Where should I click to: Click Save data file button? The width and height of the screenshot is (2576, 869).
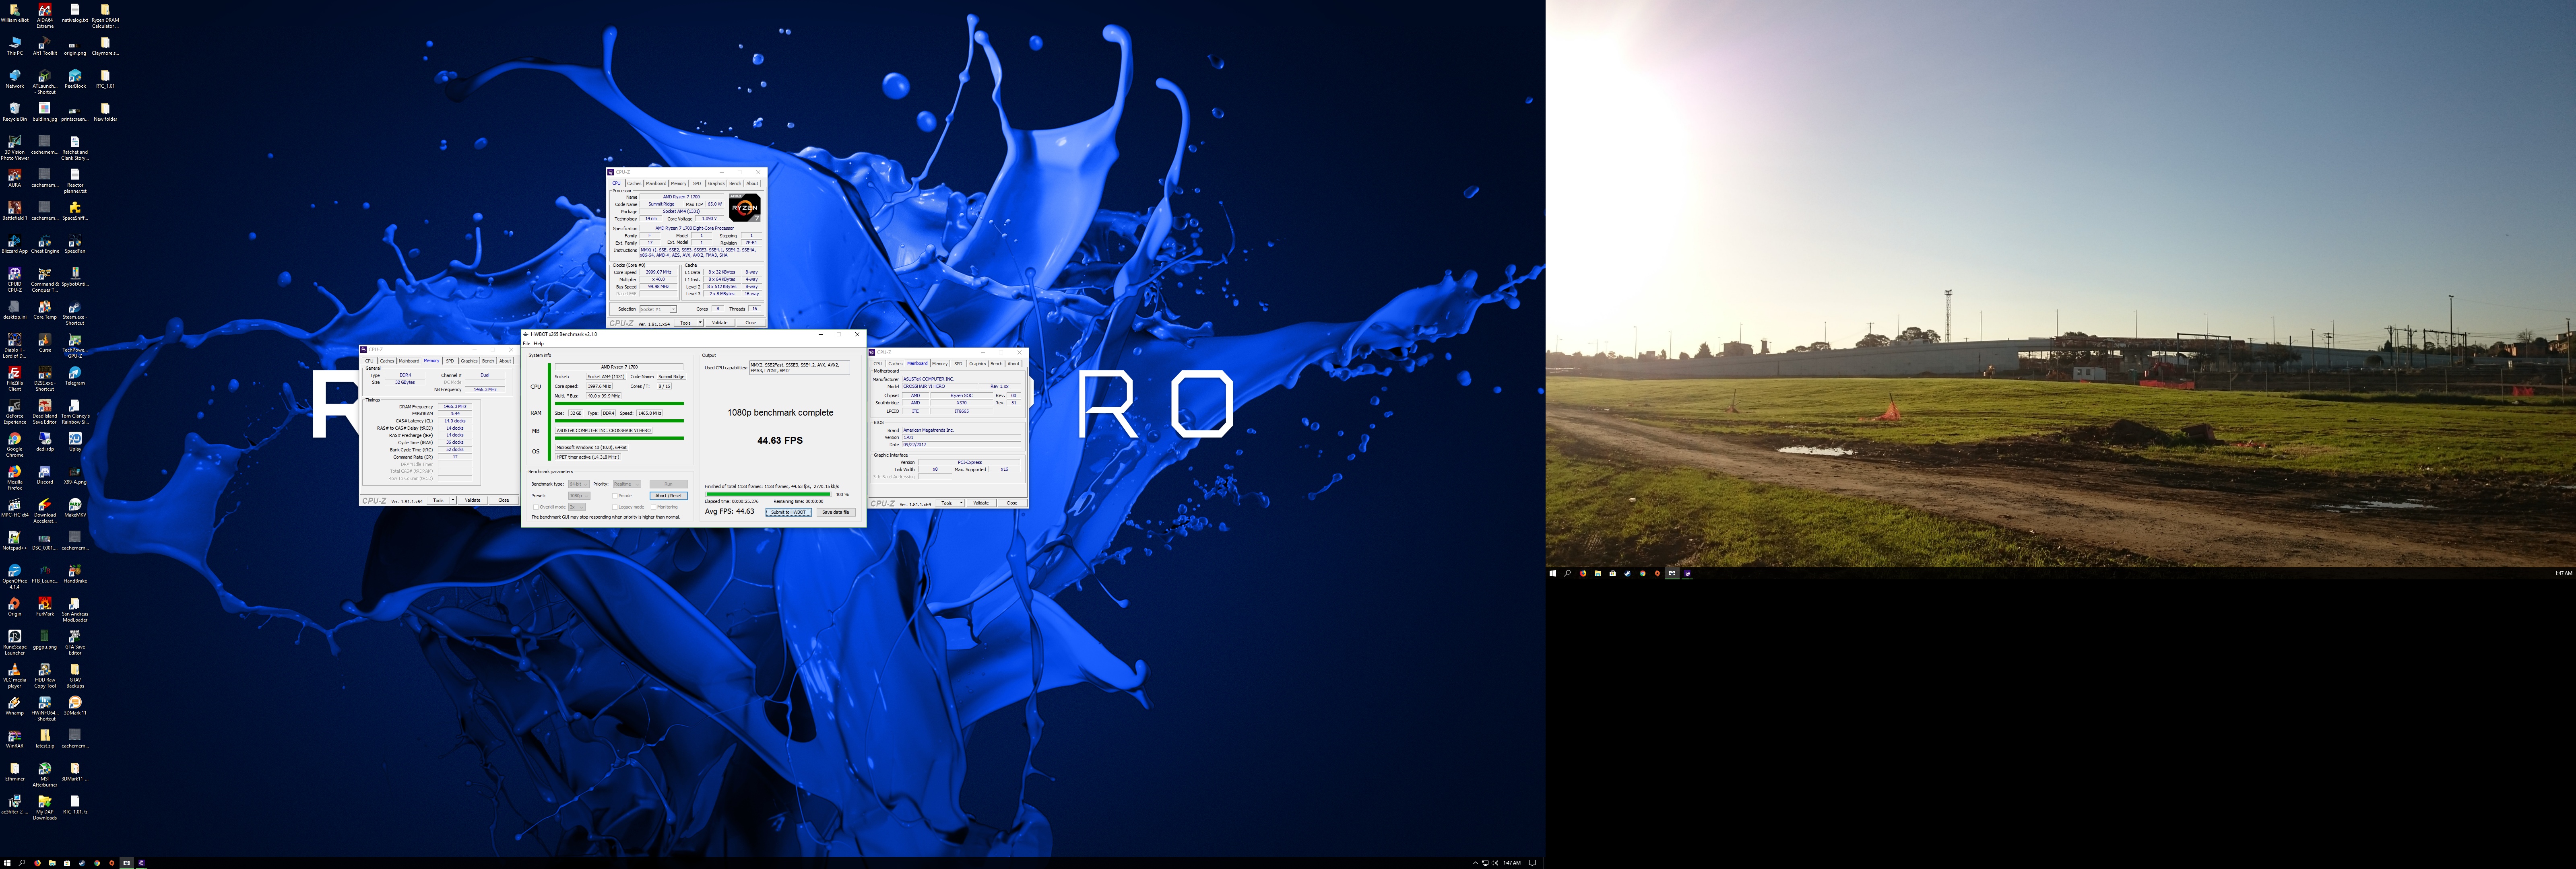point(835,512)
